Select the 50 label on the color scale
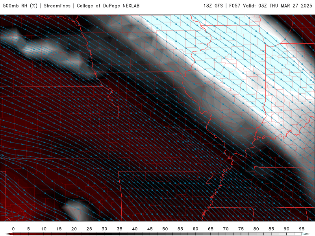 165,229
